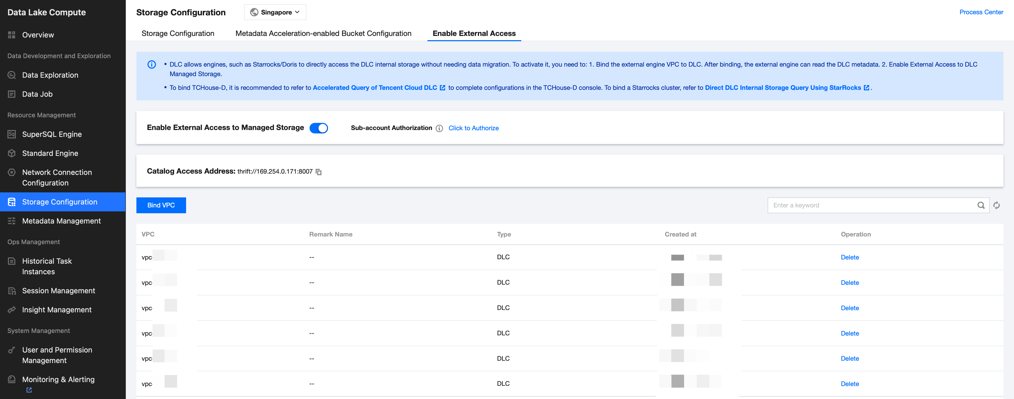Delete the first VPC row
The height and width of the screenshot is (399, 1014).
point(850,257)
